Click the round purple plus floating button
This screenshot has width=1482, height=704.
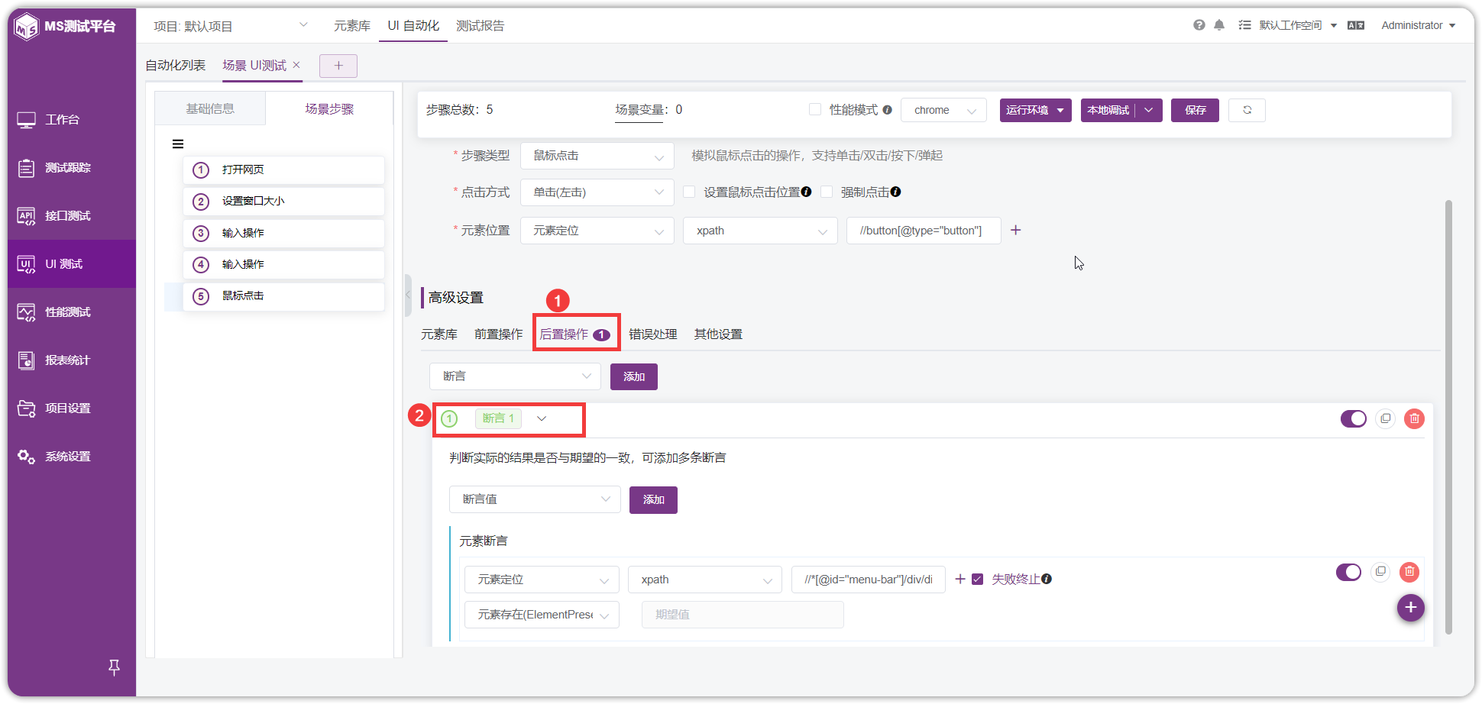[1411, 608]
